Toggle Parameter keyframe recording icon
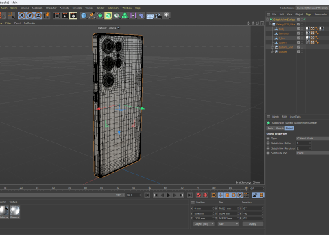The height and width of the screenshot is (246, 329). [x=240, y=195]
